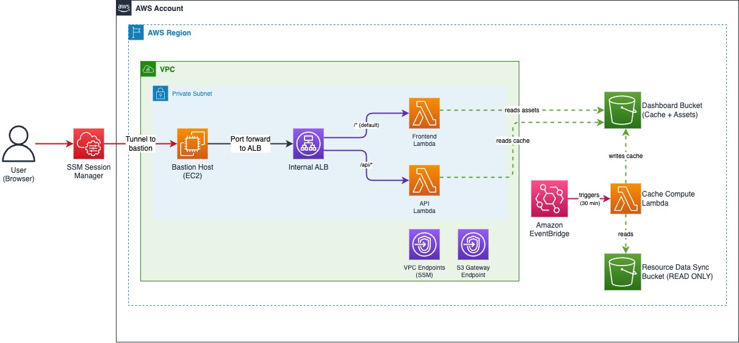
Task: Select the "Private Subnet" label
Action: pyautogui.click(x=192, y=94)
